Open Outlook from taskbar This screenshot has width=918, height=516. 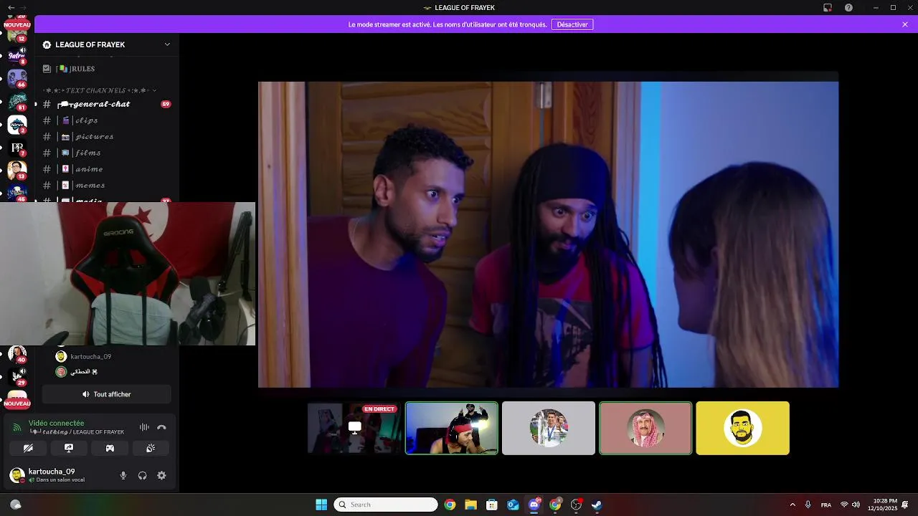click(513, 505)
